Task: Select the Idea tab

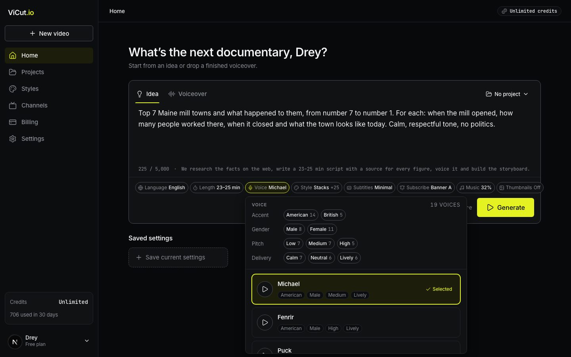Action: 148,94
